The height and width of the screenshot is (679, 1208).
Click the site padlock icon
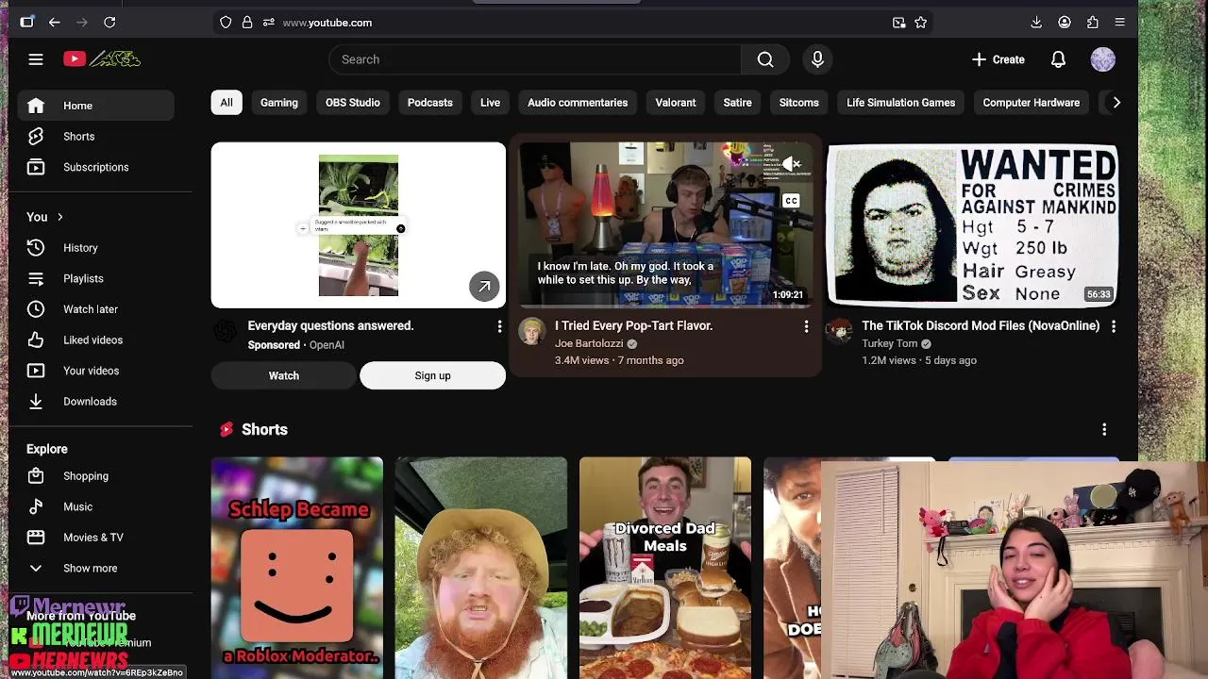tap(247, 22)
